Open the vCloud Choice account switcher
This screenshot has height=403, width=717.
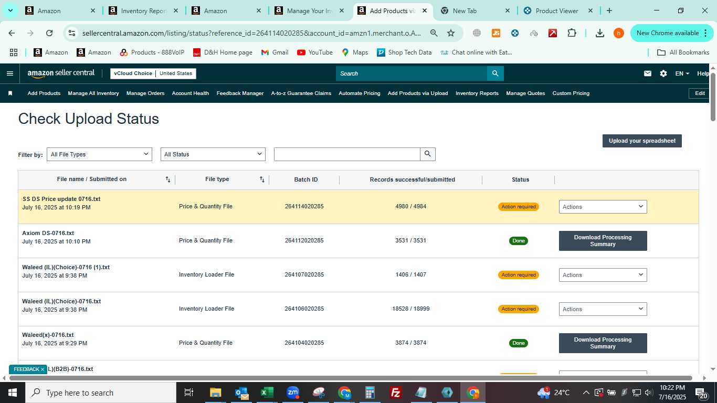point(153,73)
